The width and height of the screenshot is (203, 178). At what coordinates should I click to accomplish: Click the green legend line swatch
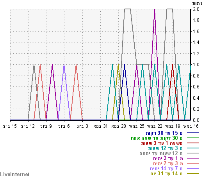coord(193,138)
